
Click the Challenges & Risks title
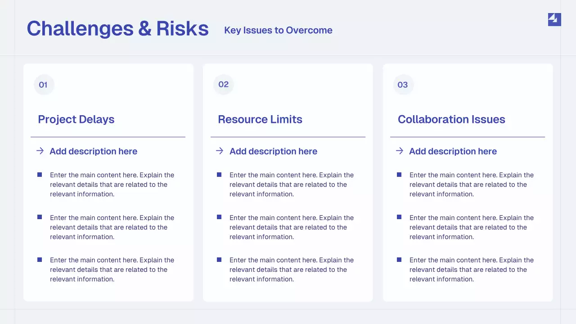117,29
